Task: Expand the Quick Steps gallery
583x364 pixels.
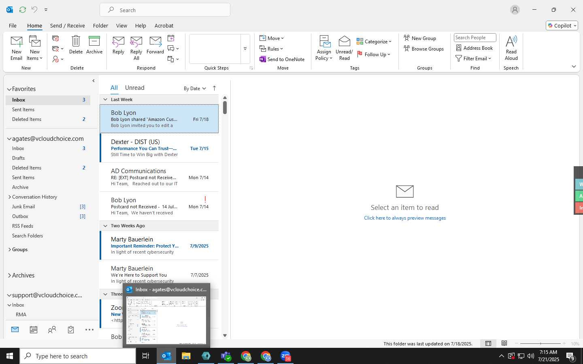Action: pos(245,49)
